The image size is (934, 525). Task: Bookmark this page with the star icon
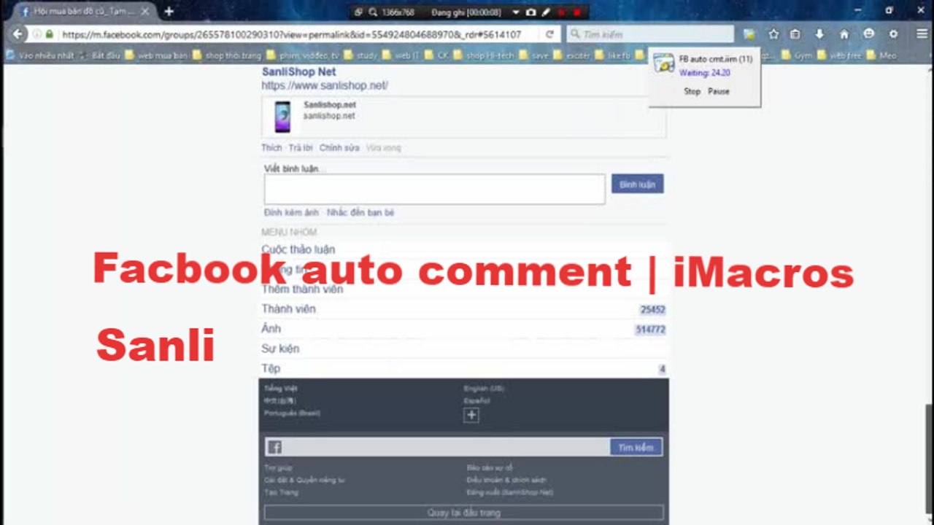(x=773, y=34)
